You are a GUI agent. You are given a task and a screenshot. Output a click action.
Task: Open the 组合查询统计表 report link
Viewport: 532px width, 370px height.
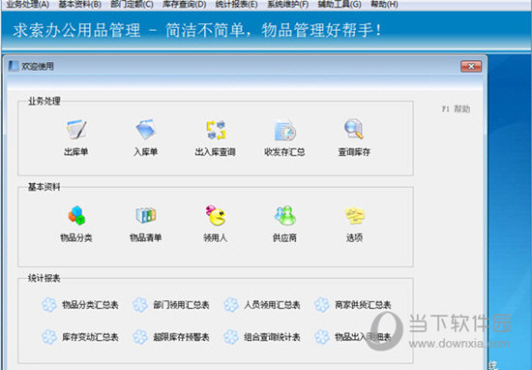coord(272,337)
